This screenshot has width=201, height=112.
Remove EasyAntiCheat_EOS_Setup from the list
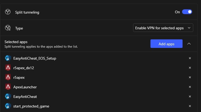tap(190, 58)
